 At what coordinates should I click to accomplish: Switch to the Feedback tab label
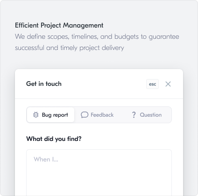[102, 115]
